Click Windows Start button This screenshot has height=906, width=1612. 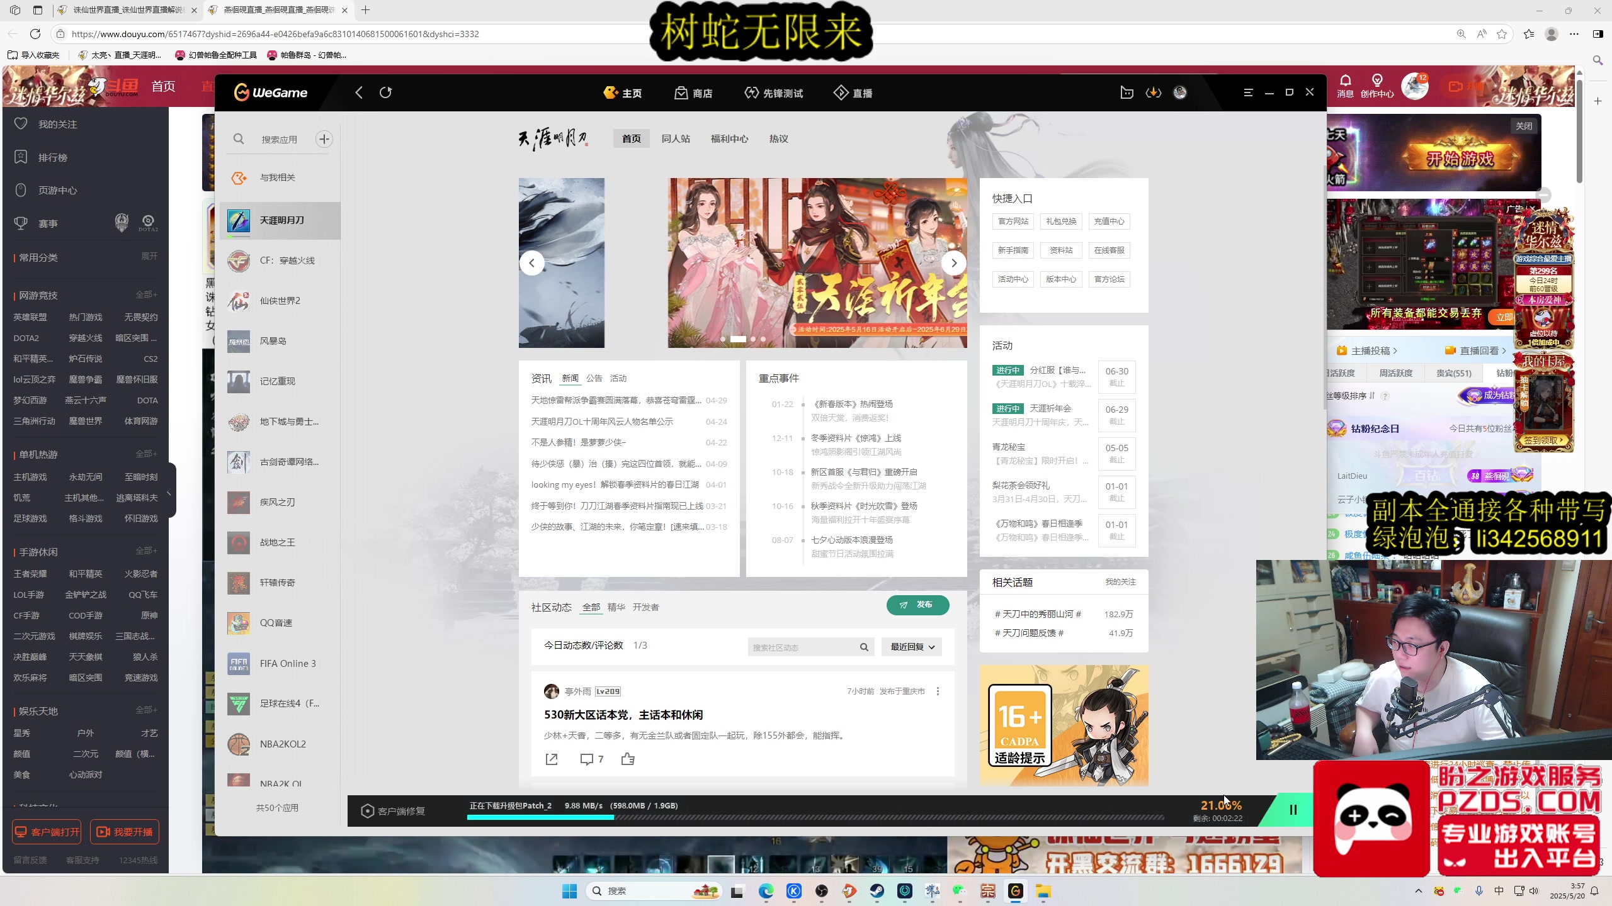(569, 891)
